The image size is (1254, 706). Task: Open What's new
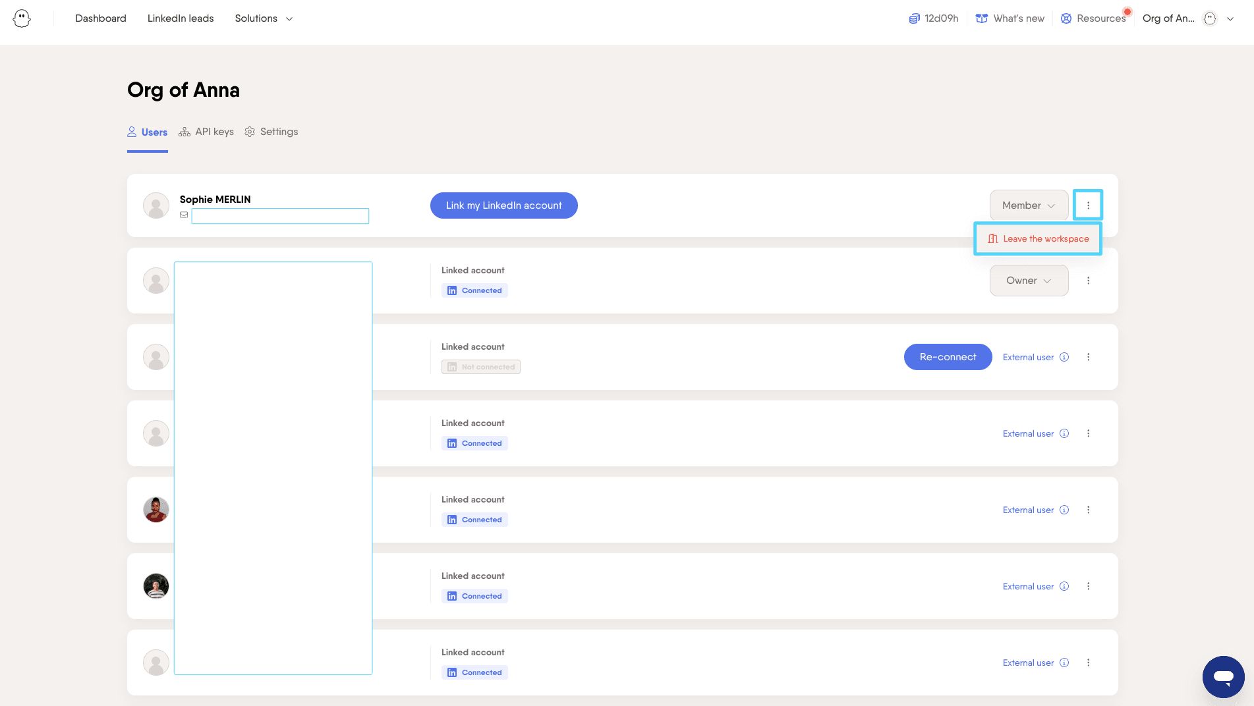(x=1010, y=18)
